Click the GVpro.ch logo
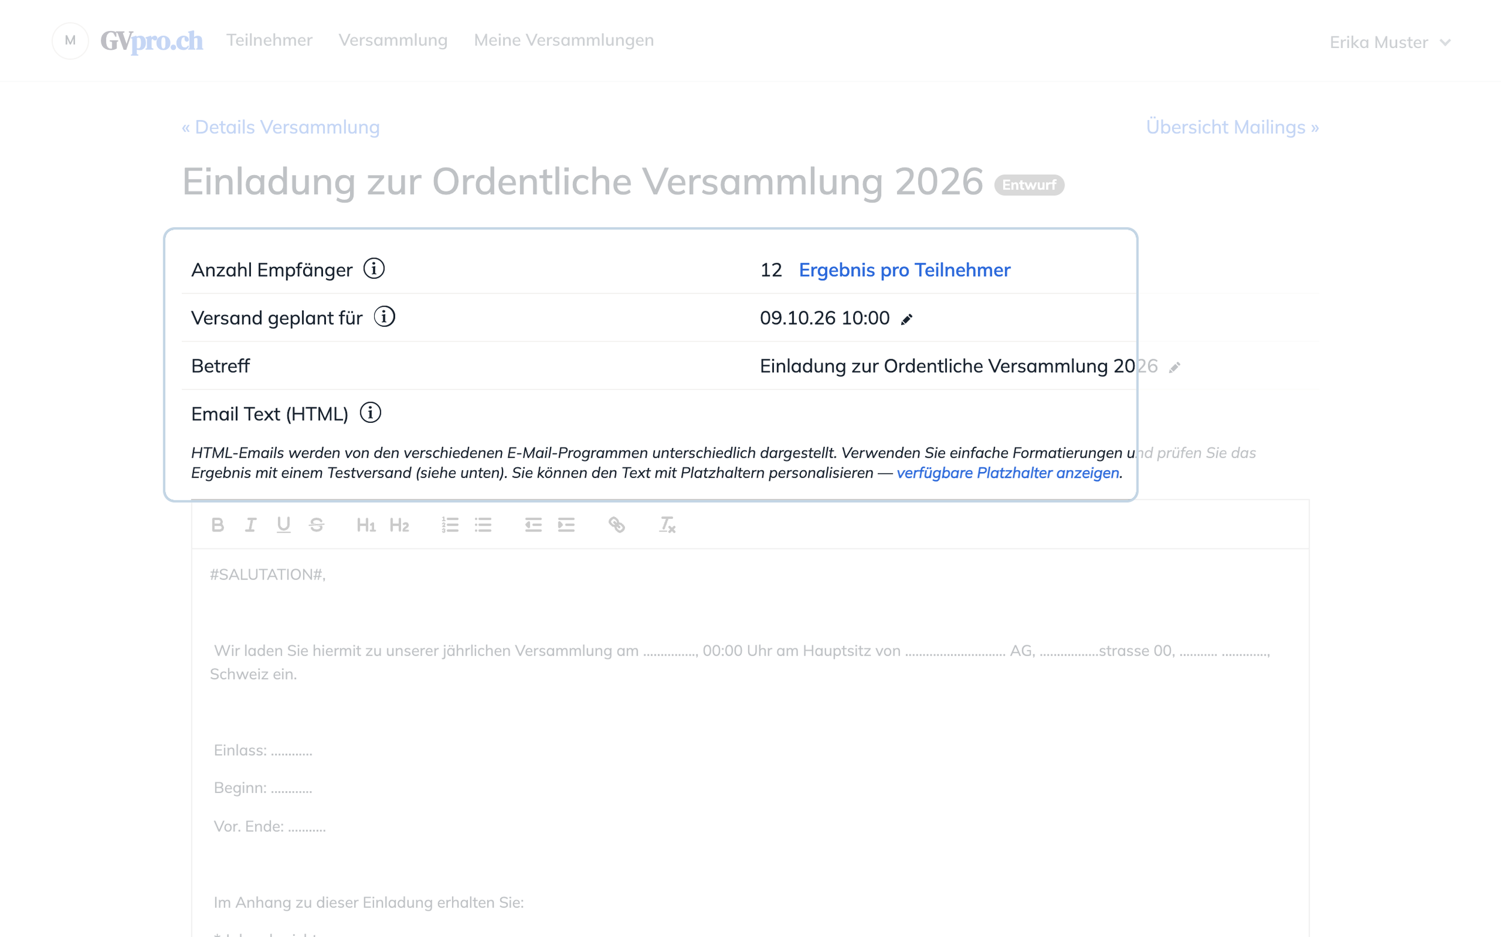The image size is (1501, 937). coord(151,41)
